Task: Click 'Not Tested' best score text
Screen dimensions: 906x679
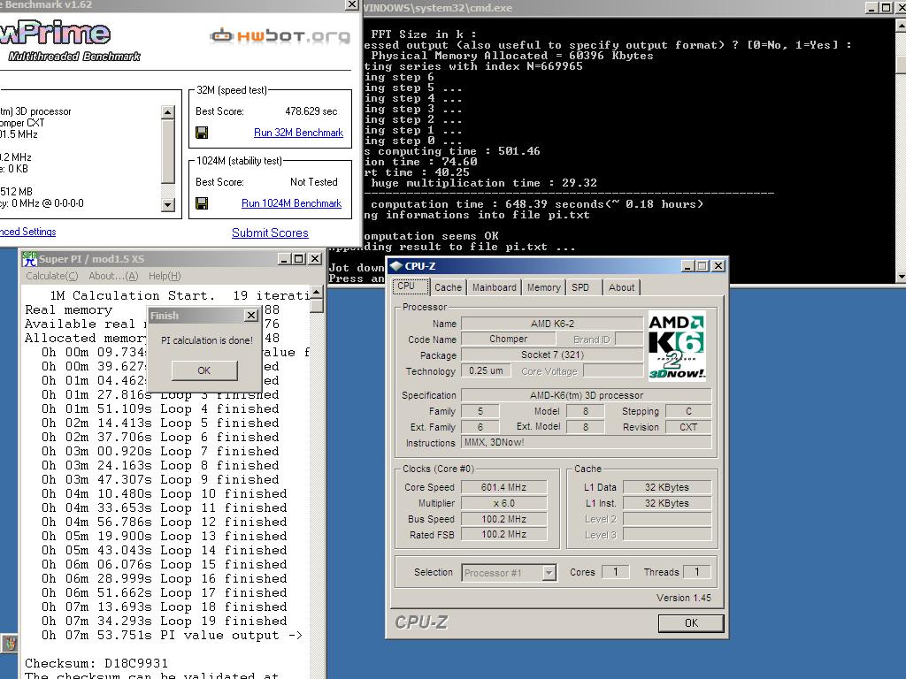Action: (x=314, y=182)
